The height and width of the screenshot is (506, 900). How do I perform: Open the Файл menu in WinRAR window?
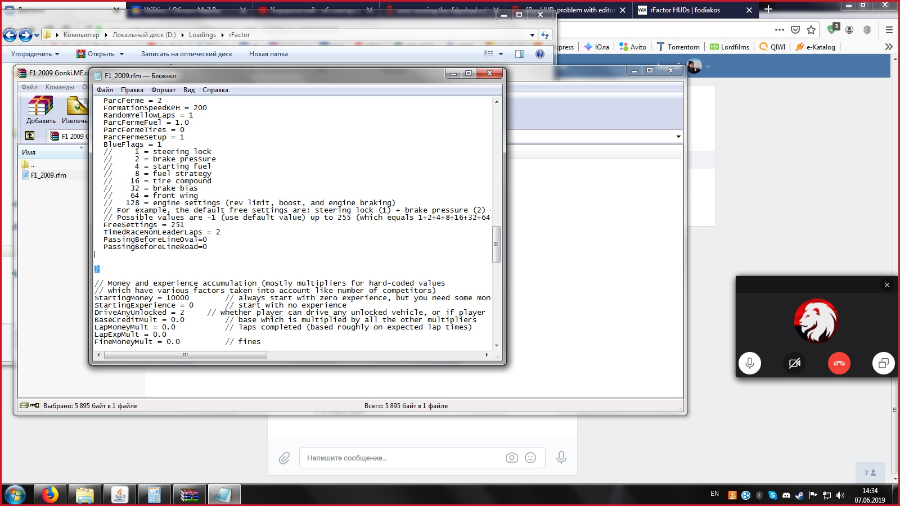[29, 87]
